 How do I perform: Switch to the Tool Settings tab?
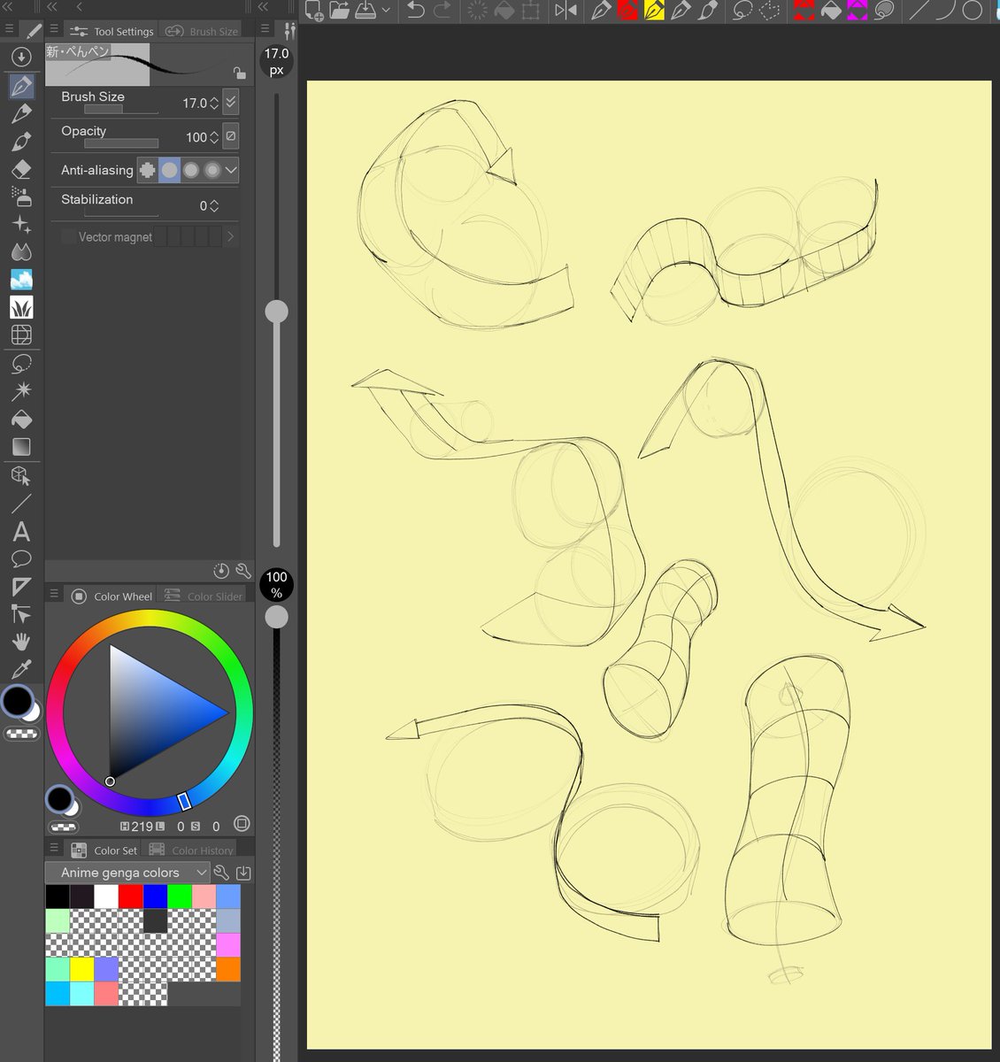pos(112,31)
